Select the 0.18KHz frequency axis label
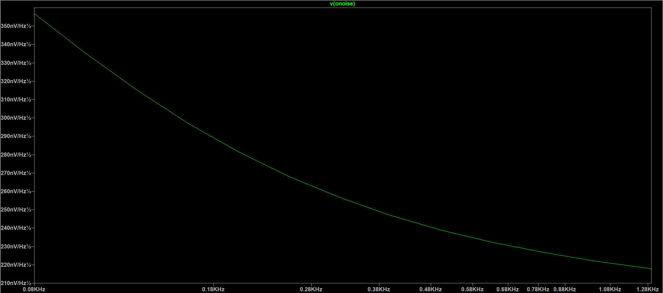Image resolution: width=663 pixels, height=293 pixels. [213, 290]
